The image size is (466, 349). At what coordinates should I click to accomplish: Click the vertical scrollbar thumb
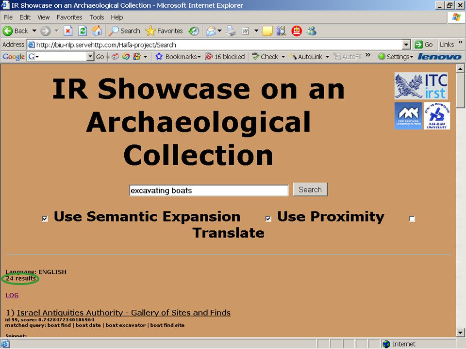tap(460, 91)
